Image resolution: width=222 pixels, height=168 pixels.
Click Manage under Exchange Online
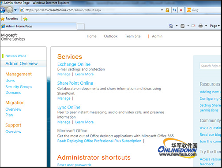point(64,74)
